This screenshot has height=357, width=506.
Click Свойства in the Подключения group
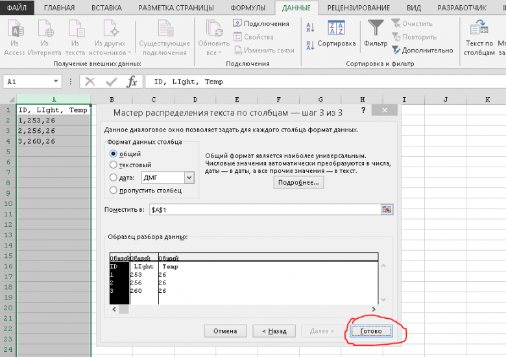tap(254, 37)
